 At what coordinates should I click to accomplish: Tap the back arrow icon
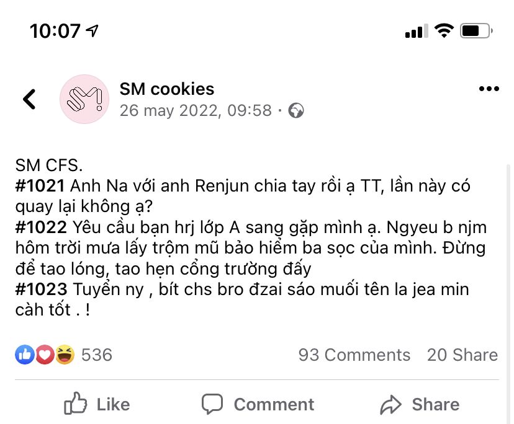click(x=29, y=99)
